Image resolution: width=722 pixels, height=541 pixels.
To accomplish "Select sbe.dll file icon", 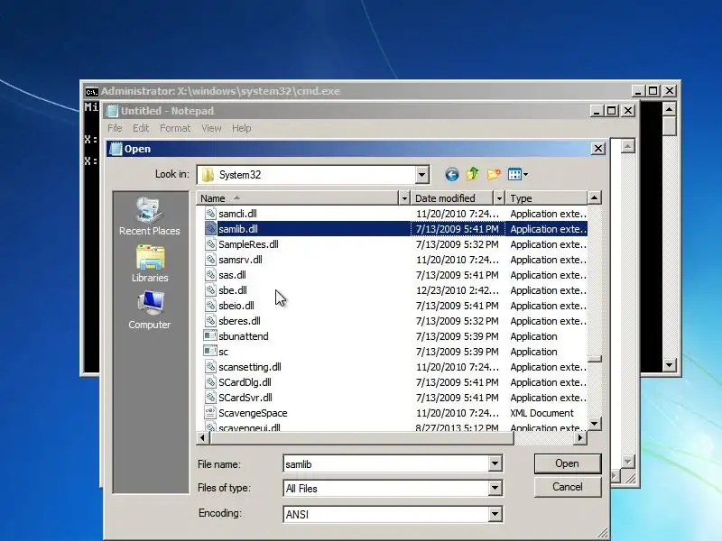I will (210, 290).
